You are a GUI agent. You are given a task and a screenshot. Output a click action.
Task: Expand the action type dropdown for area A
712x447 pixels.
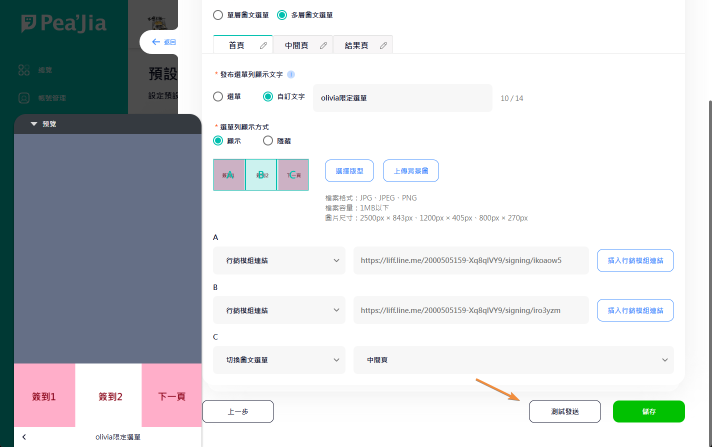(x=279, y=260)
